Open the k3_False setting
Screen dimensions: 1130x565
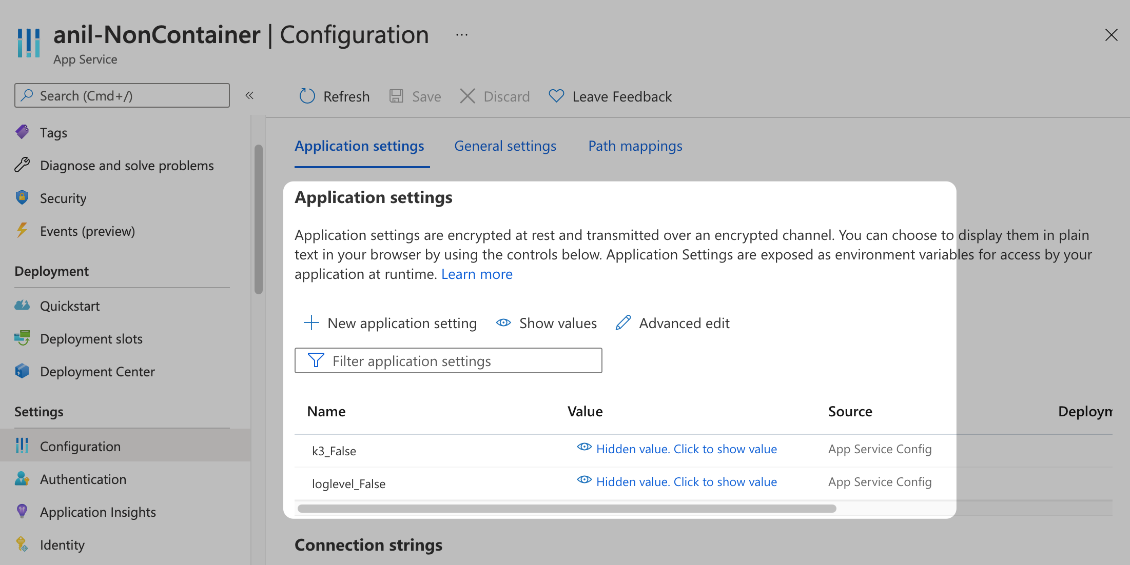[x=334, y=451]
